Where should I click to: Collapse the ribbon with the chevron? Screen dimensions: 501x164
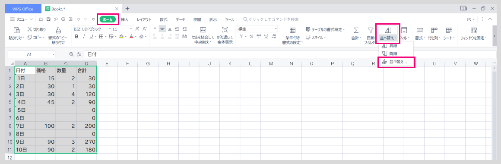[490, 19]
